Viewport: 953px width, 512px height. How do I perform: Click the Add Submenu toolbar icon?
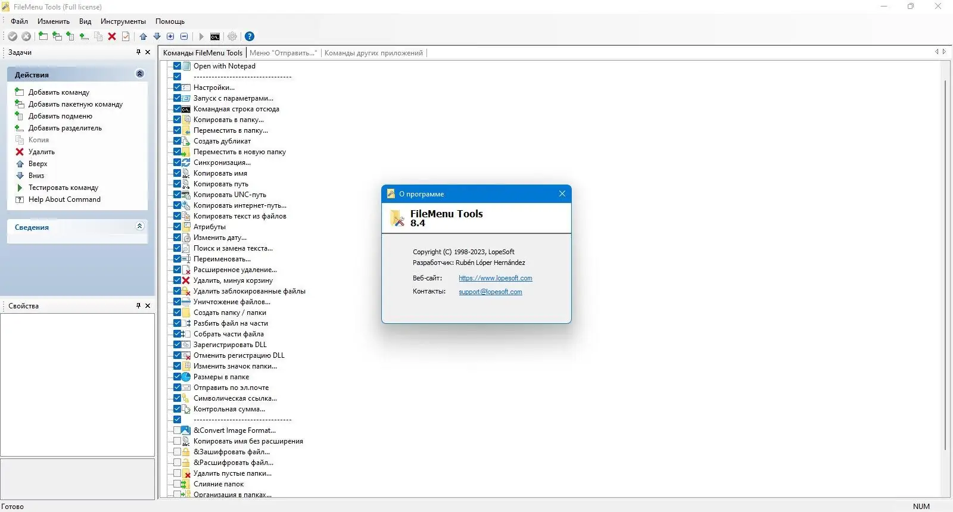[x=70, y=36]
